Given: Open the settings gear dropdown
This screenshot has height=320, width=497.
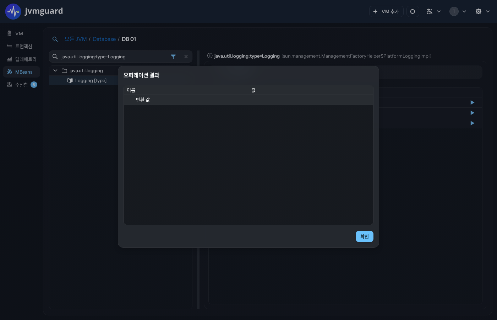Looking at the screenshot, I should coord(482,11).
